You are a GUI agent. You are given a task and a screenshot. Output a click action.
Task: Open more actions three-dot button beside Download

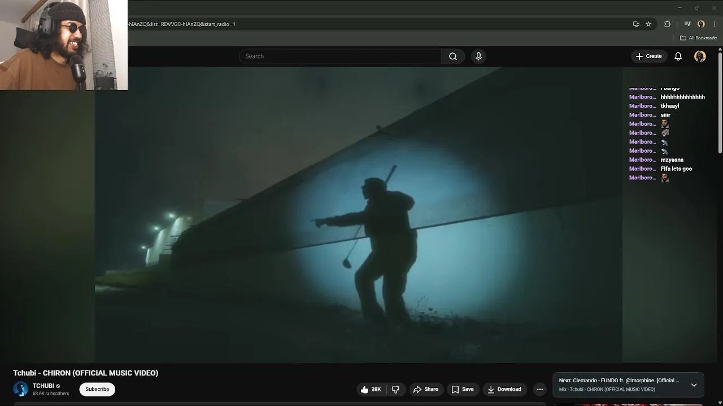(x=540, y=389)
